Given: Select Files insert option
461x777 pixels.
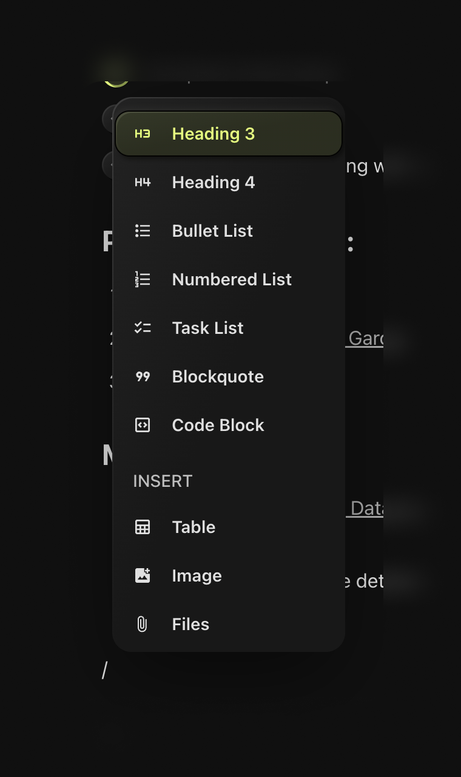Looking at the screenshot, I should click(x=190, y=625).
